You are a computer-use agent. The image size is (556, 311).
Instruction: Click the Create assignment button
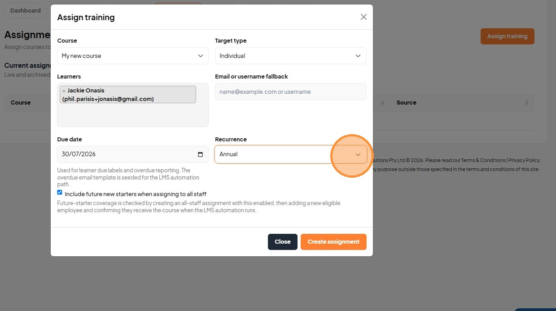333,242
